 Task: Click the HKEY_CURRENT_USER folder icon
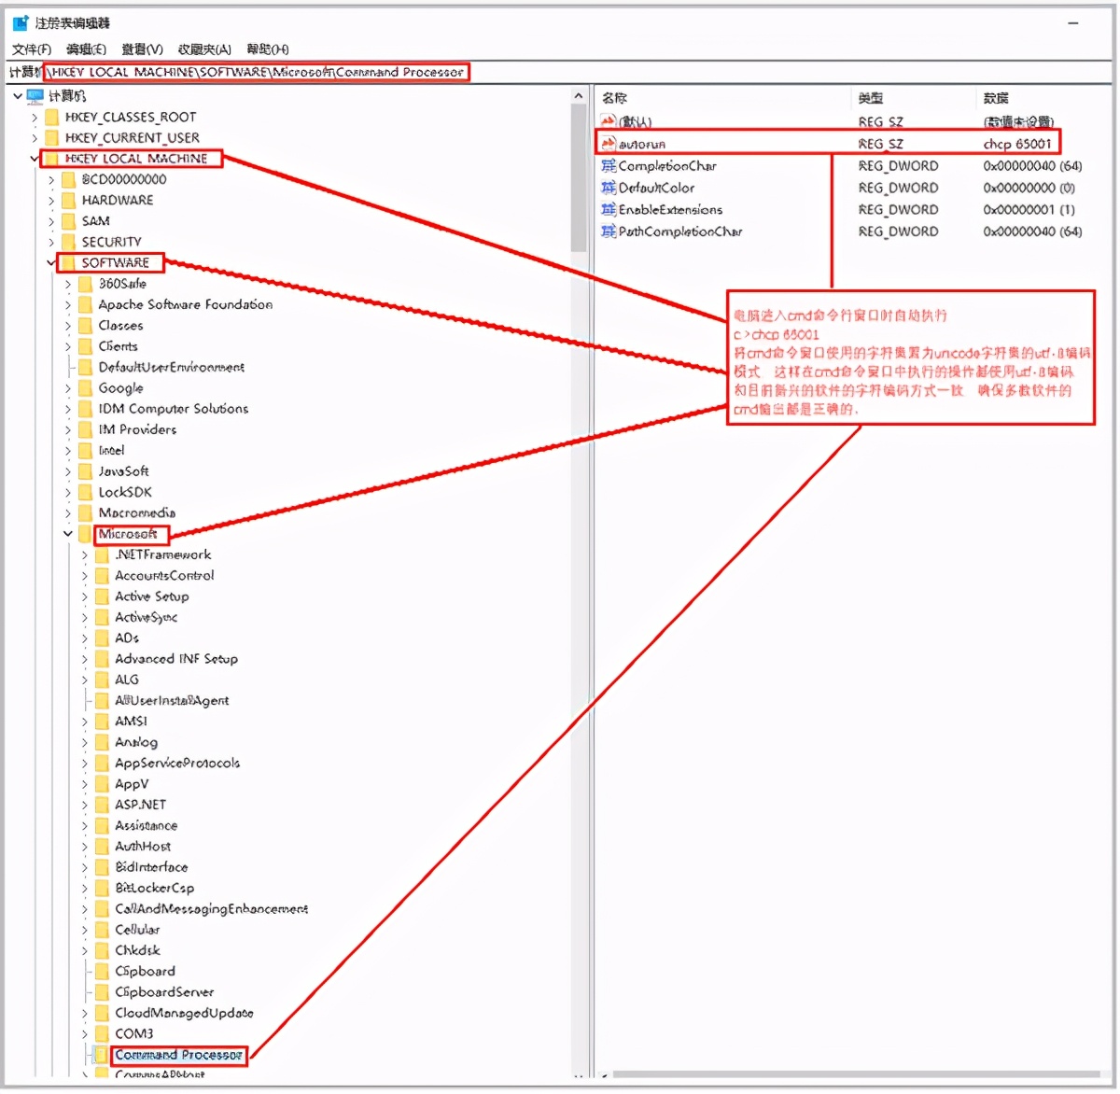tap(52, 138)
